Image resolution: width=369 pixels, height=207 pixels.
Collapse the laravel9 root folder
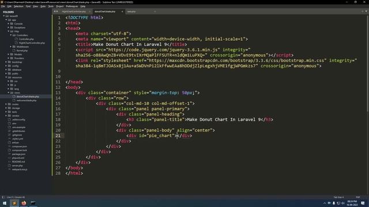pos(4,16)
